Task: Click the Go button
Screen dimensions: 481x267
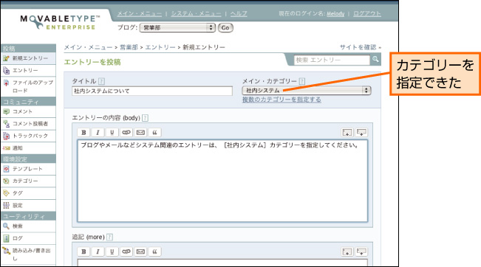Action: tap(225, 27)
